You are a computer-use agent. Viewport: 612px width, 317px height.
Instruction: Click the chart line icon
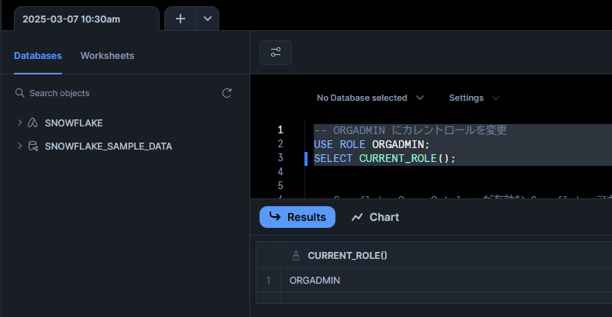point(357,217)
